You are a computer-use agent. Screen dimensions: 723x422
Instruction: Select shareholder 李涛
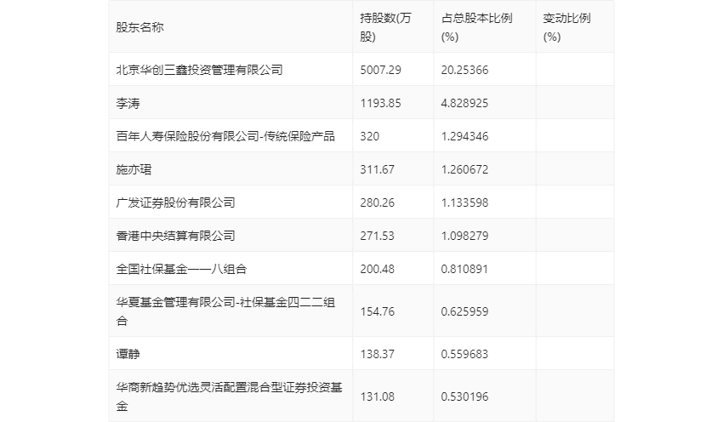click(x=128, y=103)
